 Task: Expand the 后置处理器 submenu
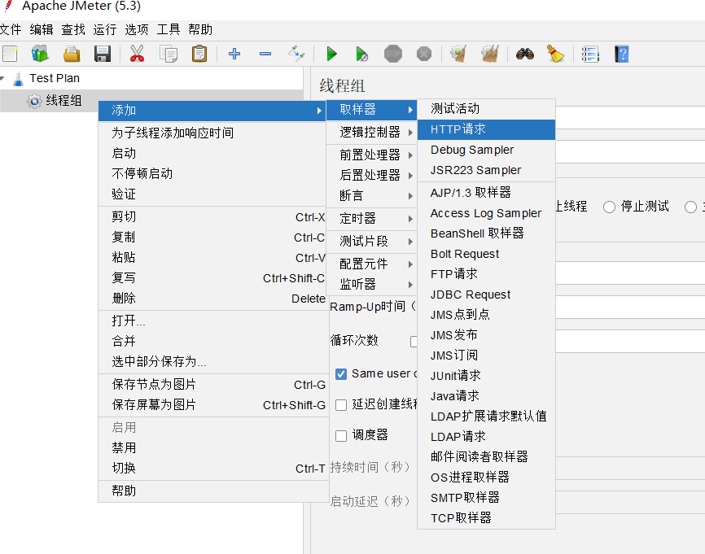click(372, 175)
